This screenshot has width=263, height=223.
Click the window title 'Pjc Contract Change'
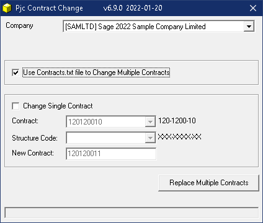click(49, 8)
